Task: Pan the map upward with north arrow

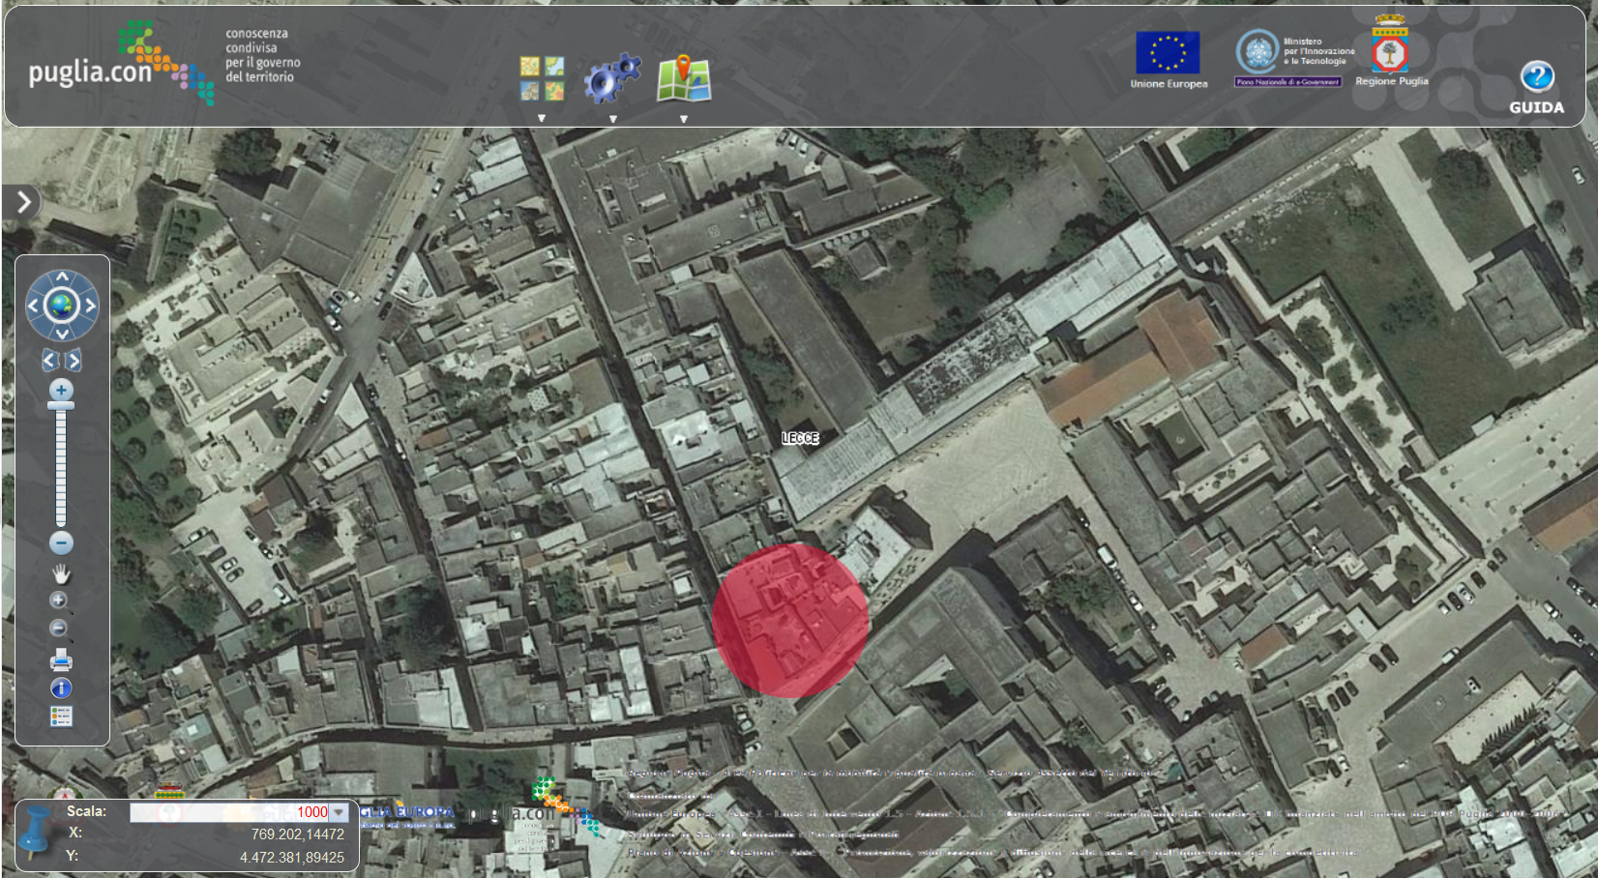Action: tap(62, 278)
